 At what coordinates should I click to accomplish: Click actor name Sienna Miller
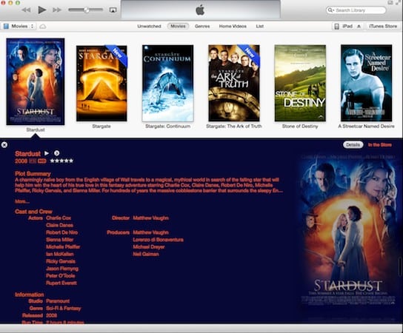[59, 240]
